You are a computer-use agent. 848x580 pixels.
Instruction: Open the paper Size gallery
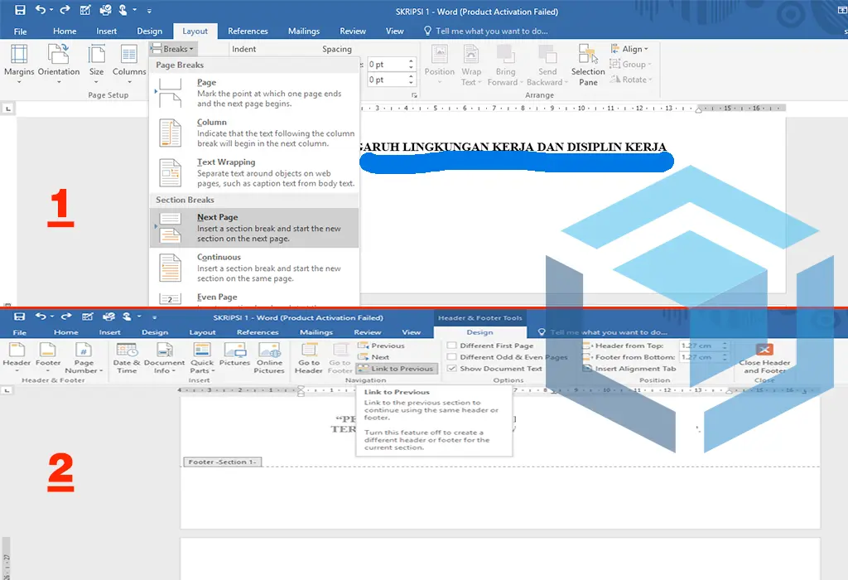[96, 64]
